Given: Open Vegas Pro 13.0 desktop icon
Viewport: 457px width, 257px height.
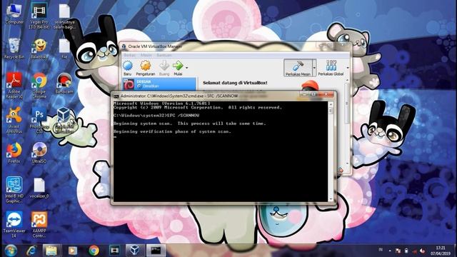Looking at the screenshot, I should tap(39, 16).
